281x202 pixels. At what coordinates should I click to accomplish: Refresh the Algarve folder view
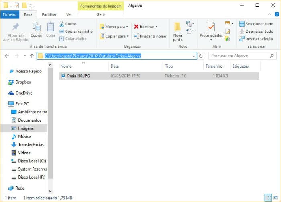point(201,56)
